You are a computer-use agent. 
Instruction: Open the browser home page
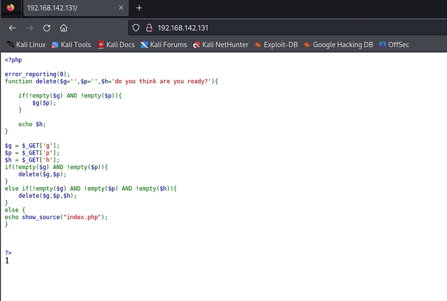[63, 28]
